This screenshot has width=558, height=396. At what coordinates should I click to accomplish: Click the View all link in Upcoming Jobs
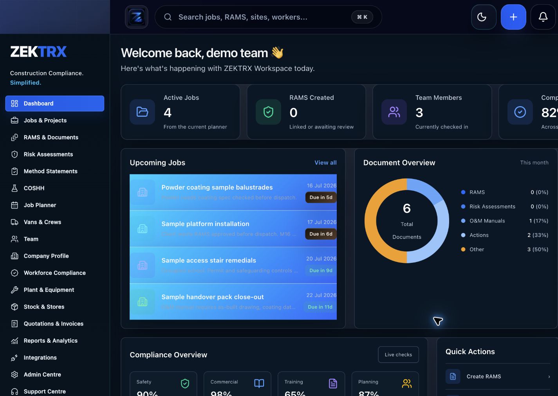point(325,163)
